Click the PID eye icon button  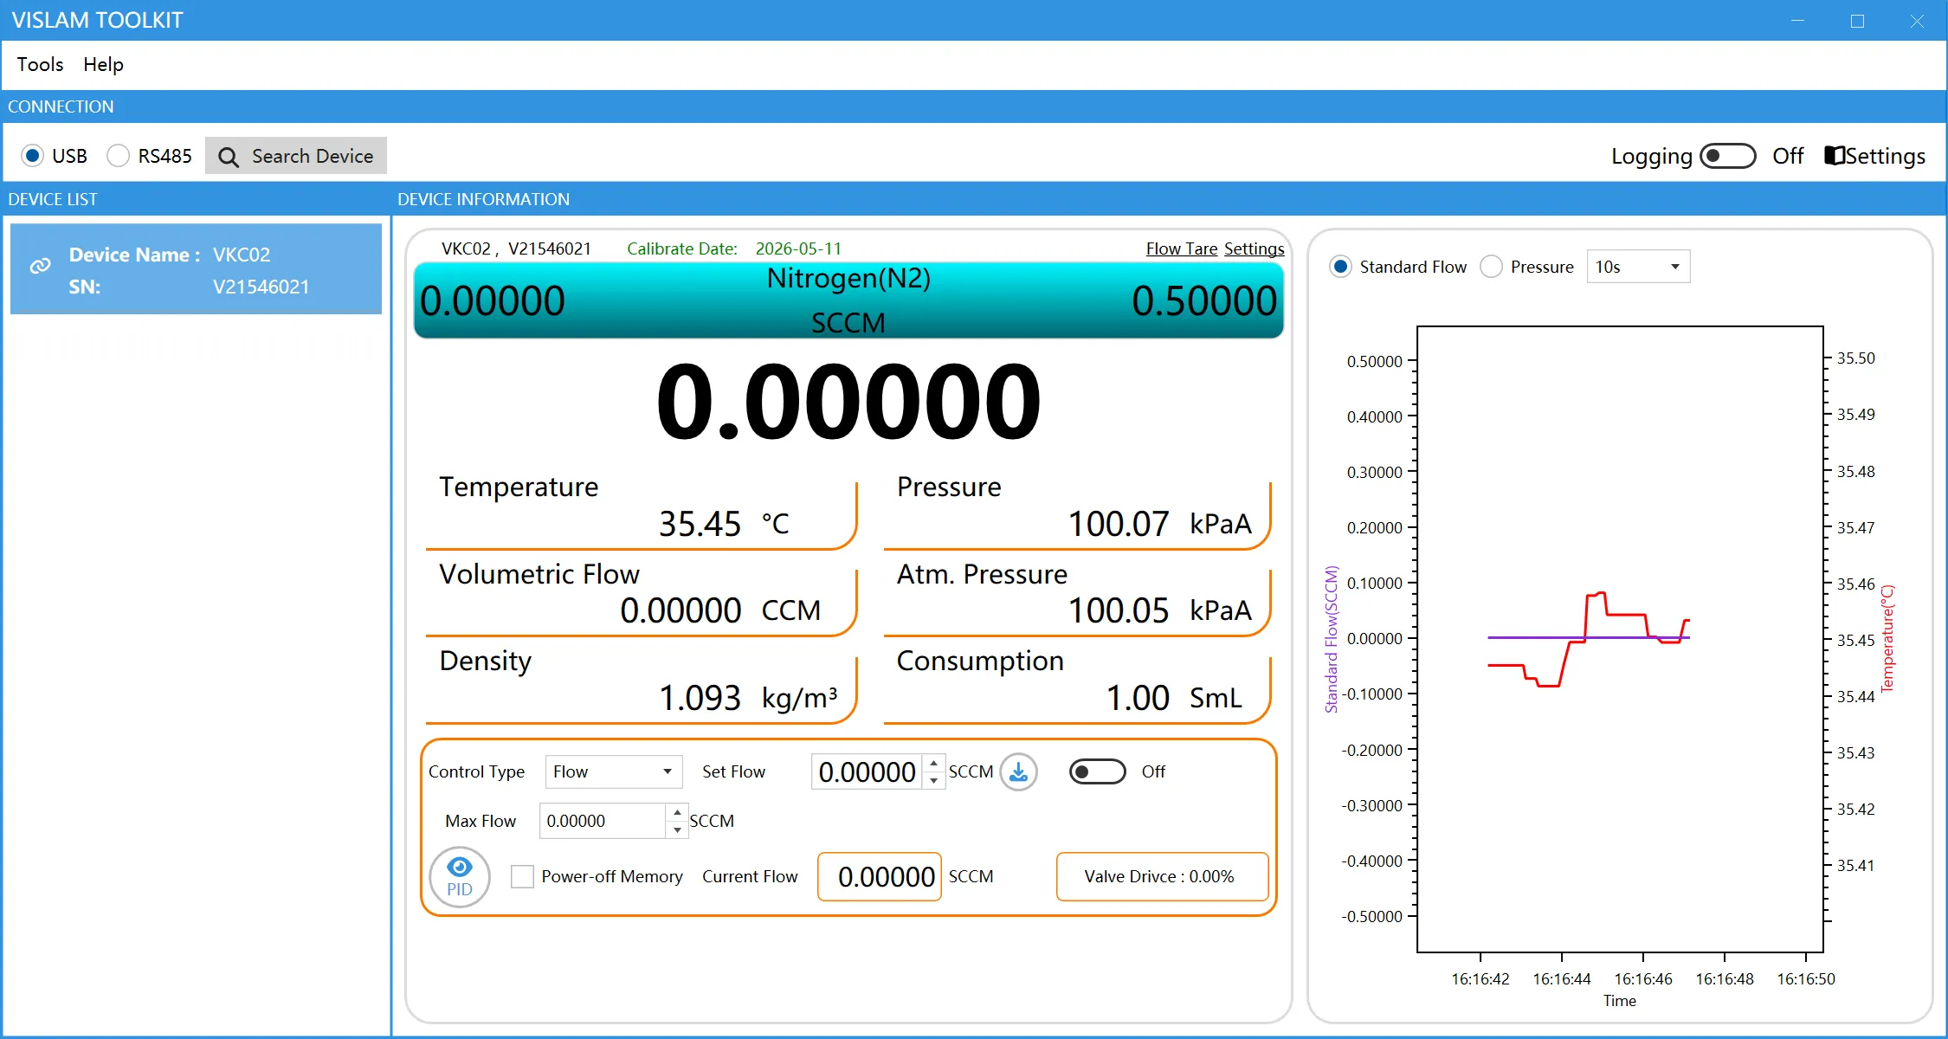(x=460, y=876)
